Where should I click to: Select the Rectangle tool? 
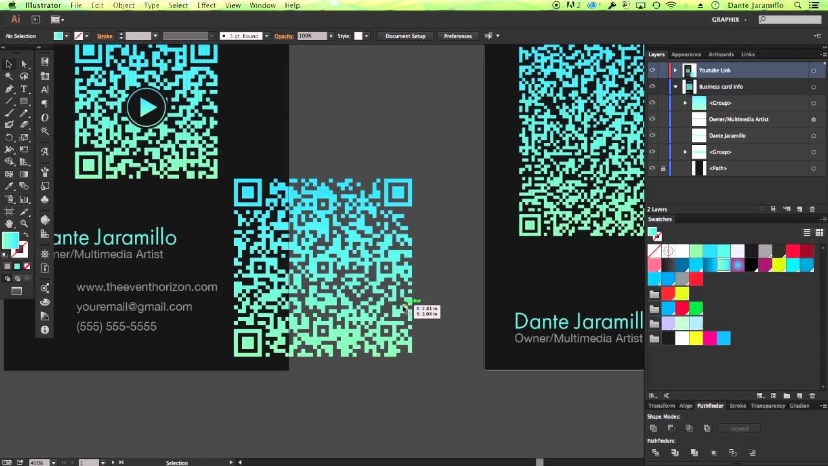[x=24, y=101]
